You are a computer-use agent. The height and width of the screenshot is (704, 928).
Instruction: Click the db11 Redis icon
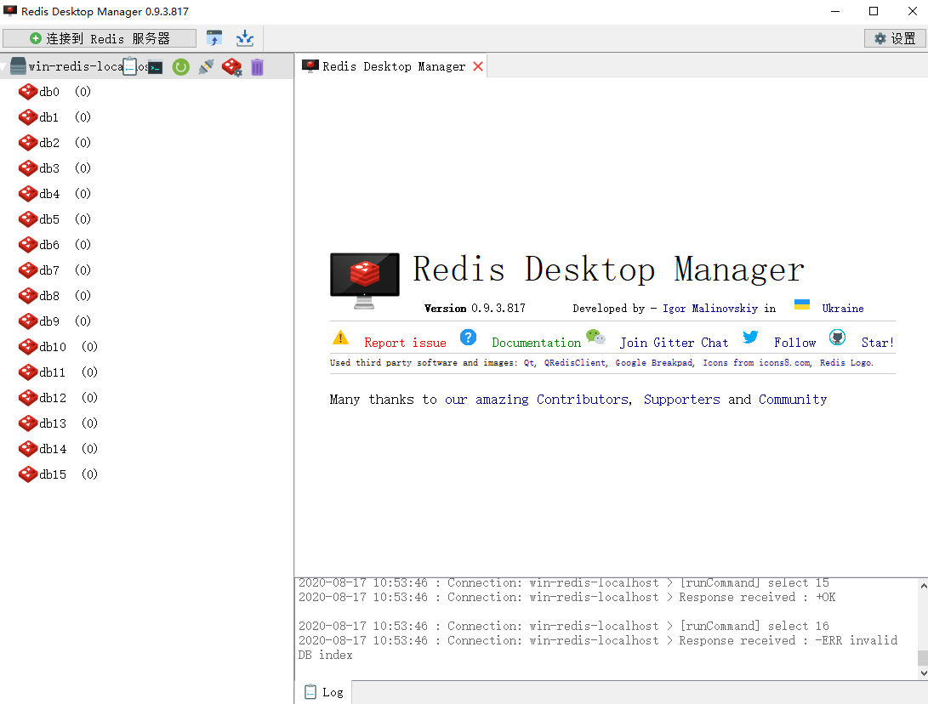pyautogui.click(x=28, y=372)
